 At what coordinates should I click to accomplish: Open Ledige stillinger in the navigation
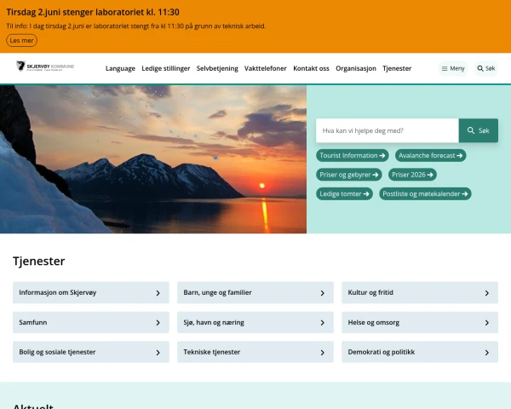tap(165, 68)
